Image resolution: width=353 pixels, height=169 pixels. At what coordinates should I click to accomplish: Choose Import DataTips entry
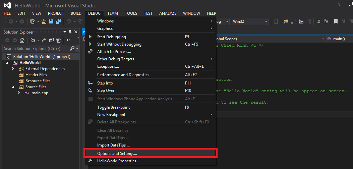pos(151,145)
